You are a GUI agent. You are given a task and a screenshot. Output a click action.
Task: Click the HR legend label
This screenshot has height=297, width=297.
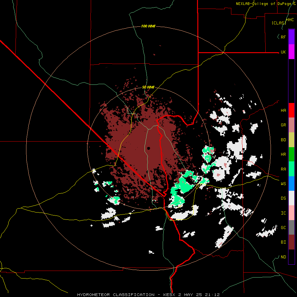[x=283, y=154]
